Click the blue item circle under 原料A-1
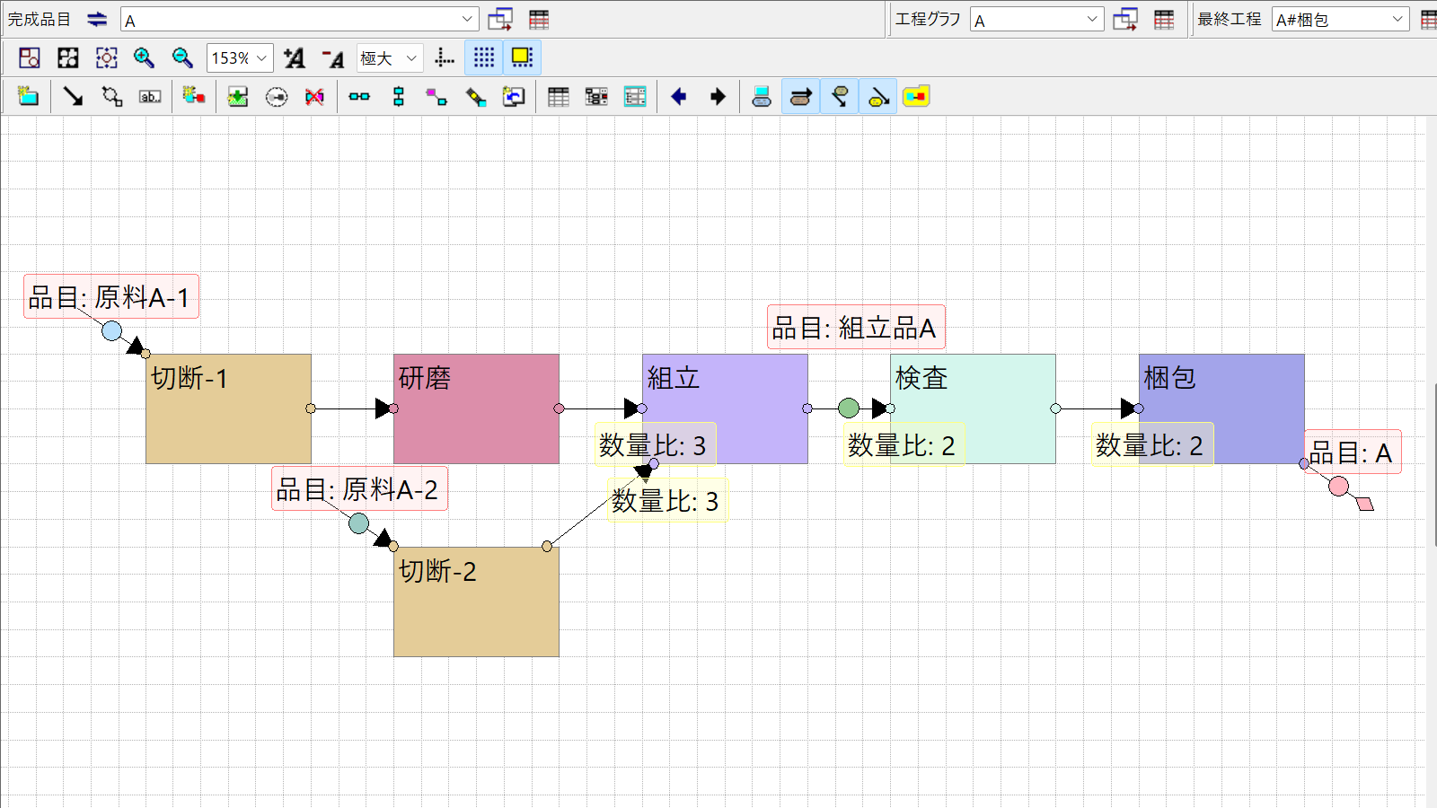 click(x=111, y=331)
